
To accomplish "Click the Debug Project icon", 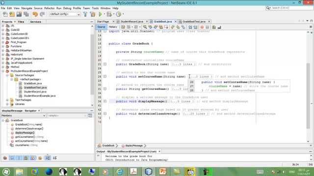I will (x=109, y=14).
